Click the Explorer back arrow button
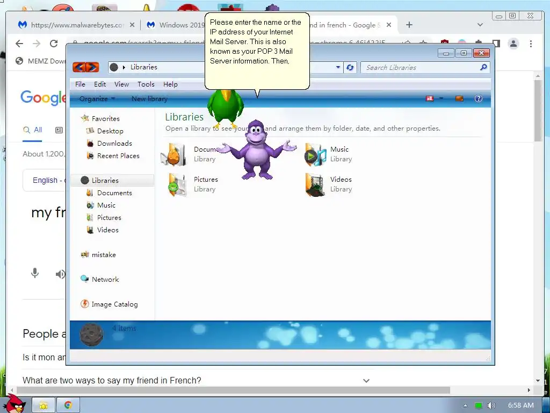This screenshot has width=550, height=413. pos(79,67)
